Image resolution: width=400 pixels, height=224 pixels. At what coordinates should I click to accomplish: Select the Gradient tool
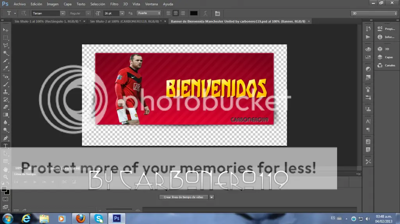(x=5, y=115)
